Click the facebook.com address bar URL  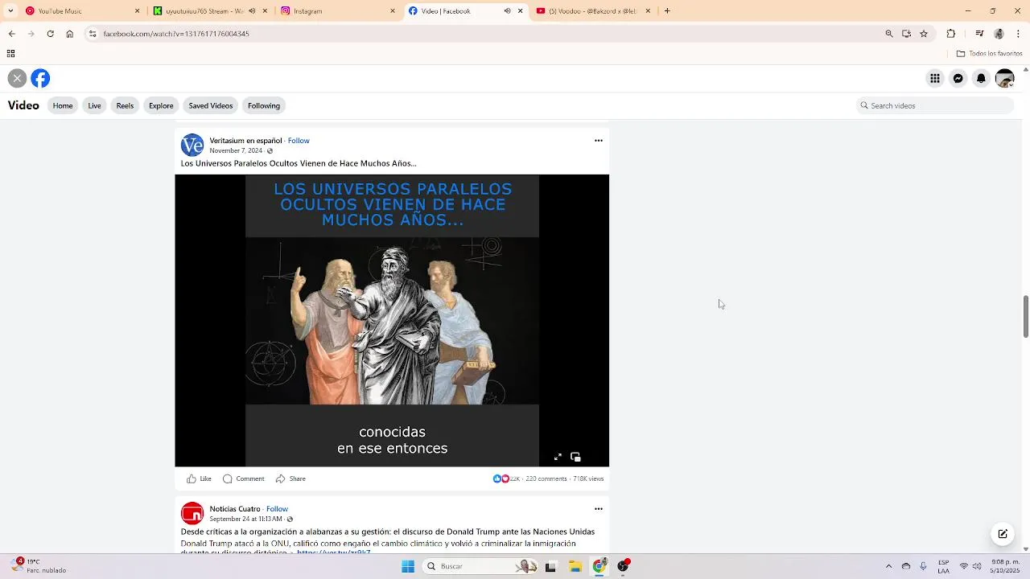point(176,34)
